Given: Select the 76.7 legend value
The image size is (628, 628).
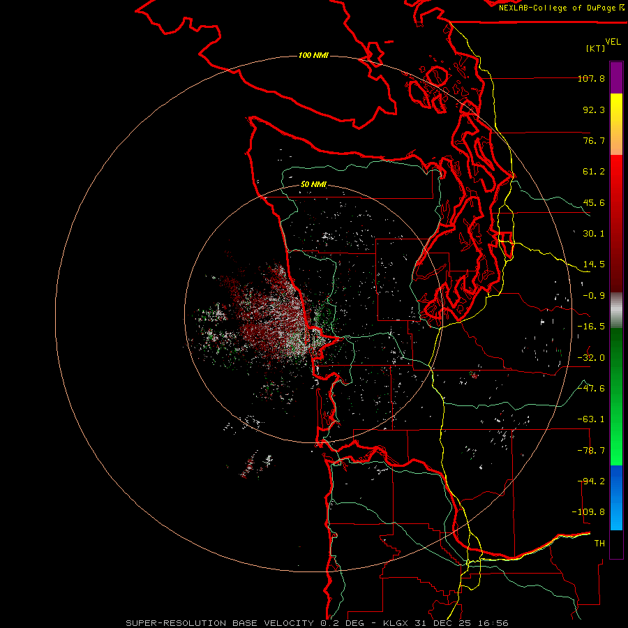Looking at the screenshot, I should tap(594, 140).
